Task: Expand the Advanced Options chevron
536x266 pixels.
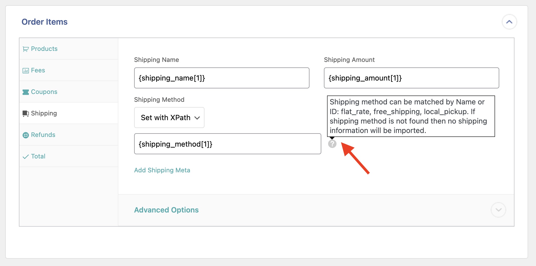Action: (x=498, y=210)
